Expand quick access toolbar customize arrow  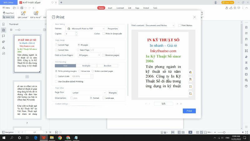click(x=33, y=8)
